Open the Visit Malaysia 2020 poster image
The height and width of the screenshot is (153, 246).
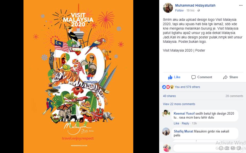click(78, 76)
